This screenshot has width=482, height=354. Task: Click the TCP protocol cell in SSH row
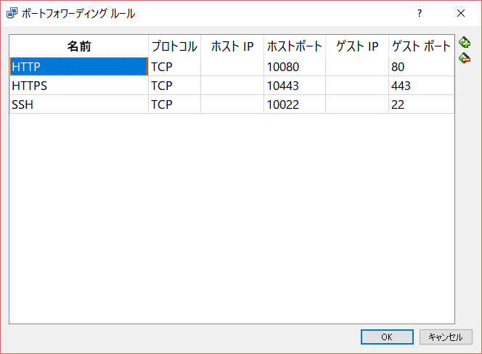point(175,104)
